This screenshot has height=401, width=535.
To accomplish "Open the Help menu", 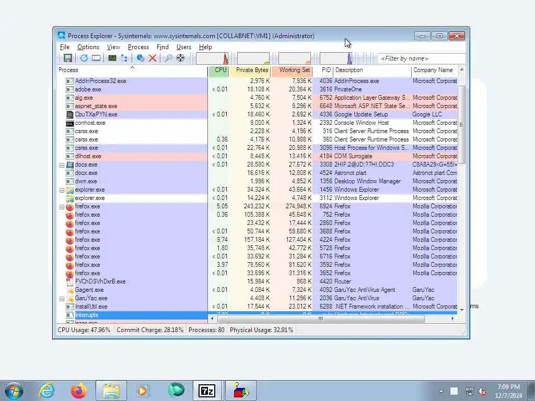I will 205,47.
